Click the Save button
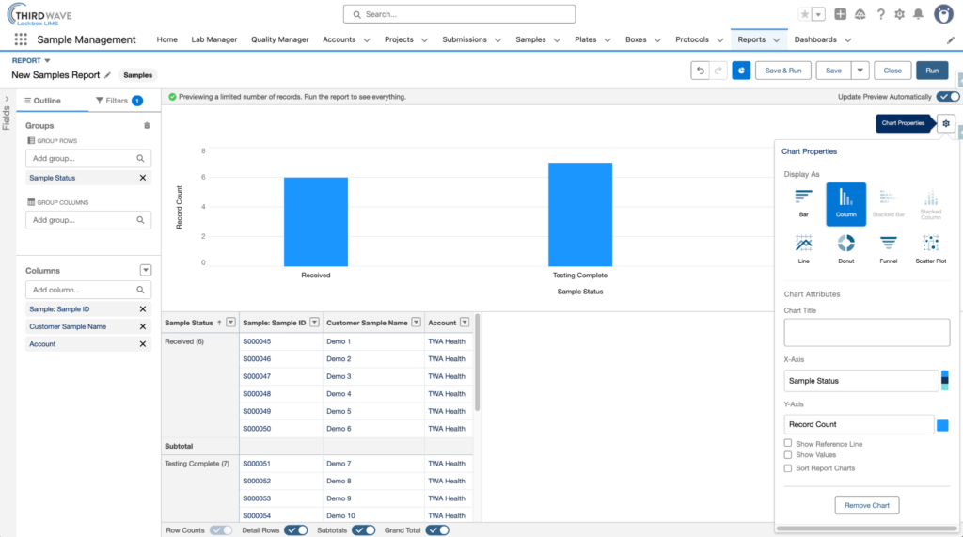Image resolution: width=963 pixels, height=537 pixels. coord(833,71)
